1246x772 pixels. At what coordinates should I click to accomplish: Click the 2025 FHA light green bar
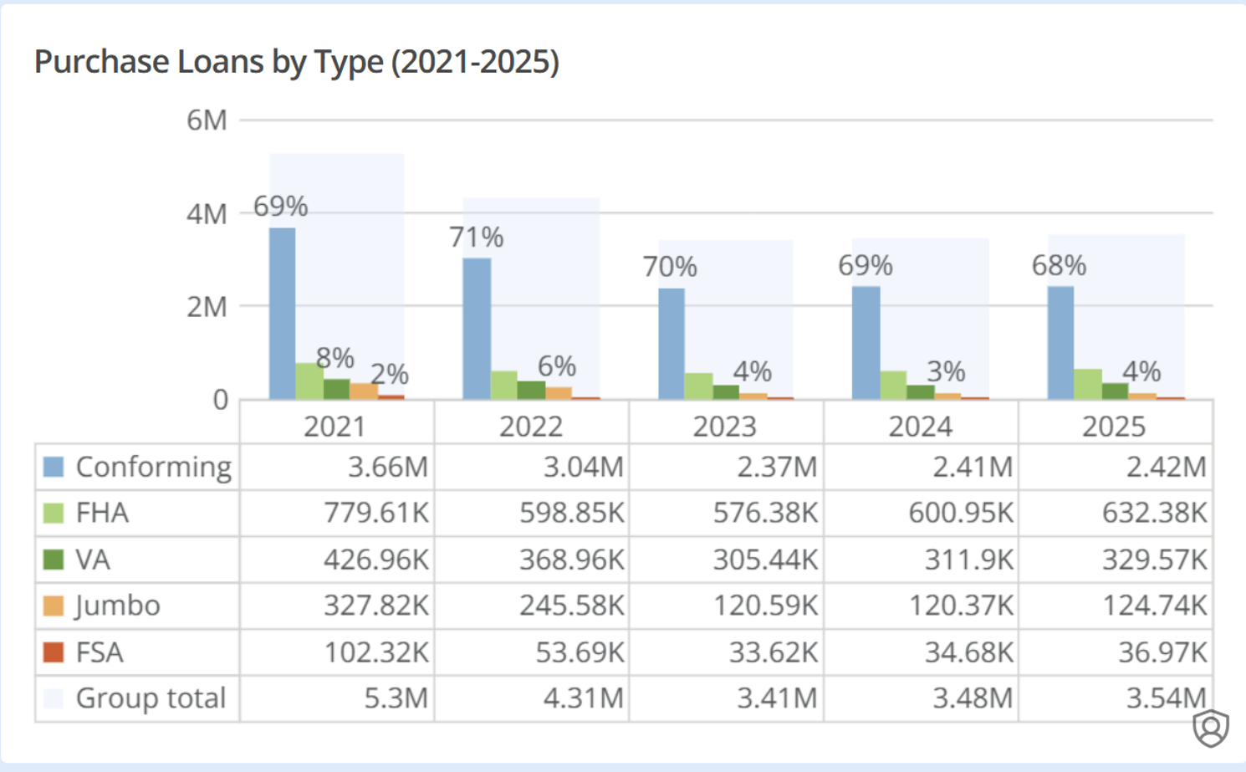1087,384
